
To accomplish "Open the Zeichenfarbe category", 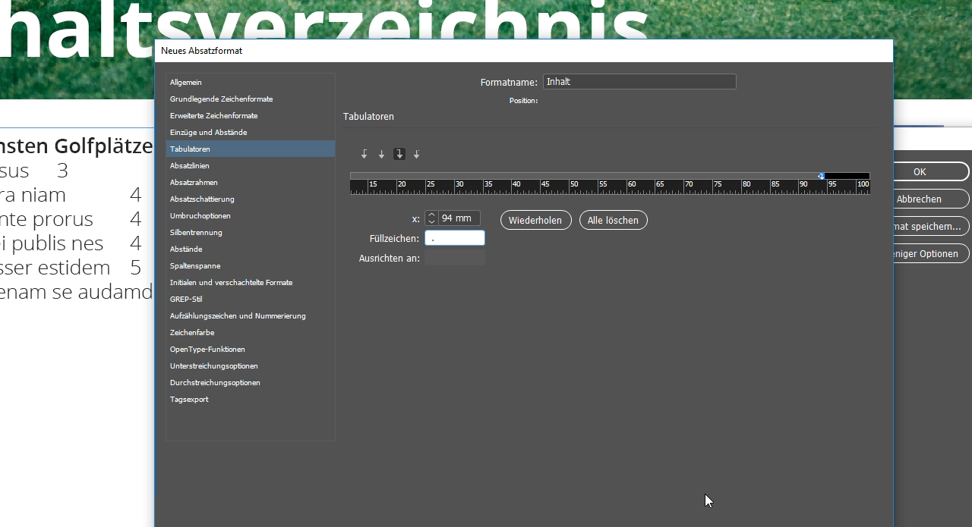I will tap(250, 332).
